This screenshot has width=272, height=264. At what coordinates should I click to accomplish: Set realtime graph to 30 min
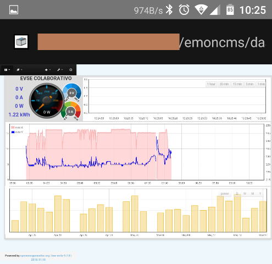tap(224, 84)
